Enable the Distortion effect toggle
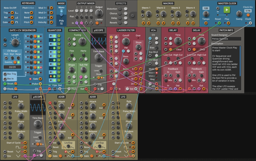Screen dimensions: 256x161 (120, 9)
